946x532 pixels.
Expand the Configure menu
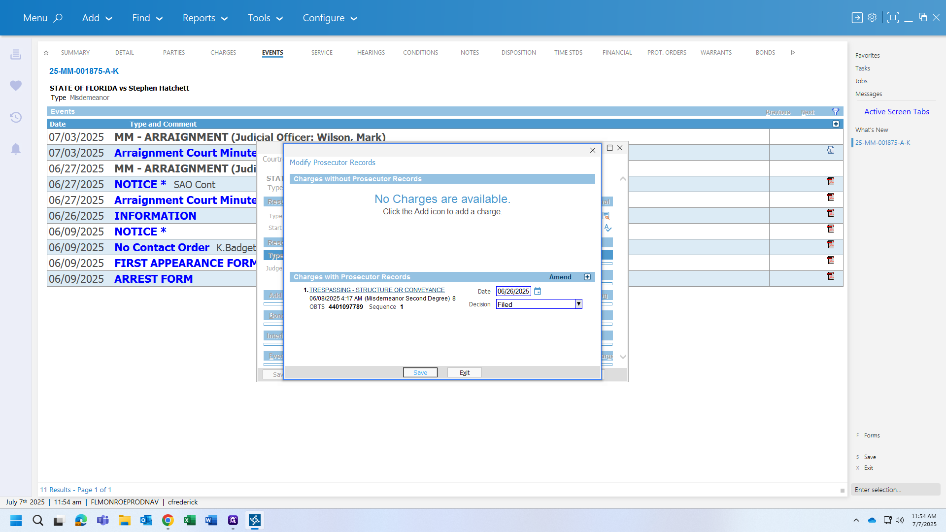tap(330, 18)
